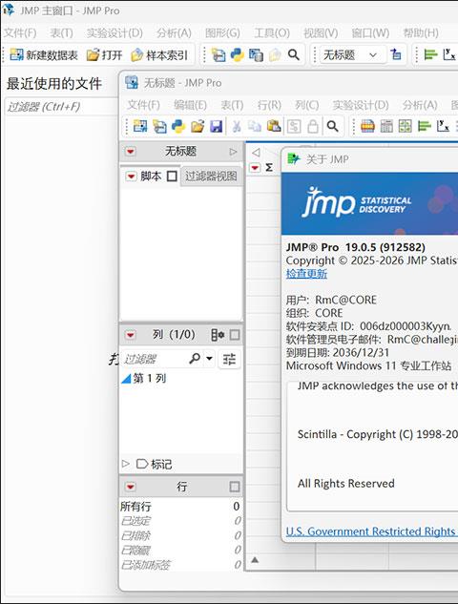Open the red triangle menu beside the Σ symbol
458x604 pixels.
point(255,168)
